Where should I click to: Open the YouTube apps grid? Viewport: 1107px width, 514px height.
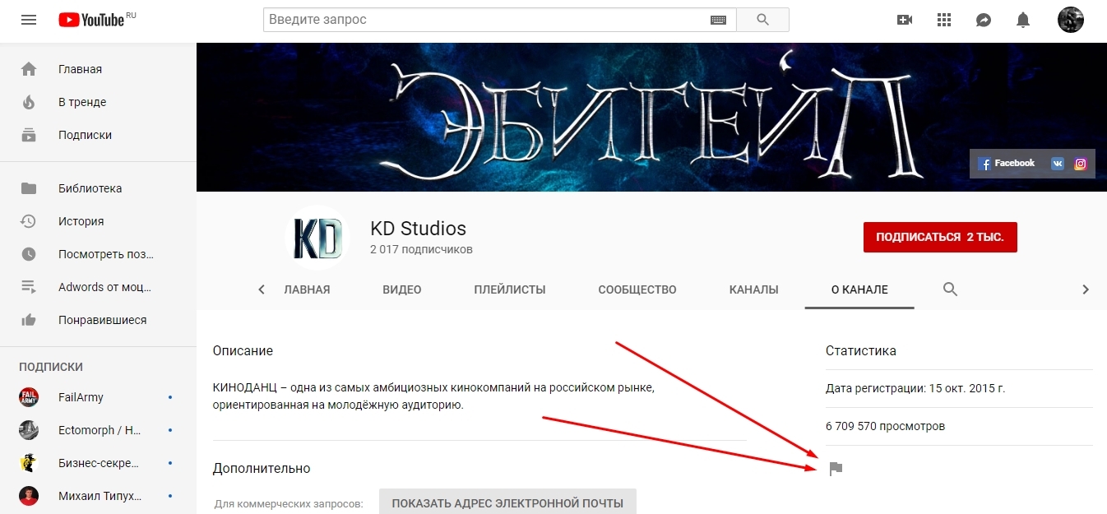(x=944, y=20)
